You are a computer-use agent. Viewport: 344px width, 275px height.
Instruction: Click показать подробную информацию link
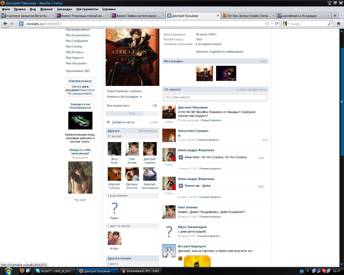[x=219, y=52]
